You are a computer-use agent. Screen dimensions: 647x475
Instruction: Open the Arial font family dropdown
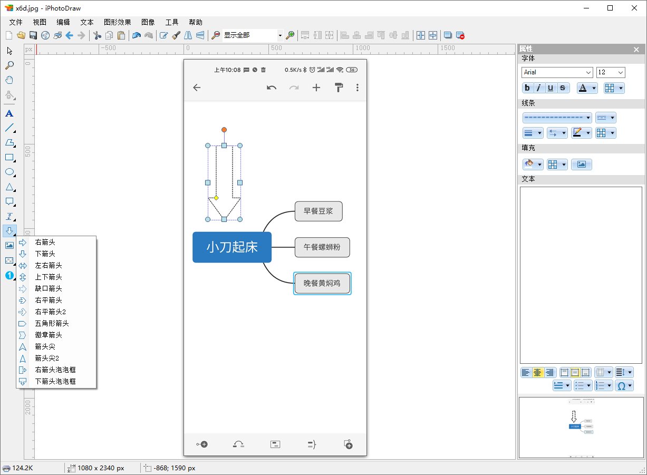[x=557, y=72]
